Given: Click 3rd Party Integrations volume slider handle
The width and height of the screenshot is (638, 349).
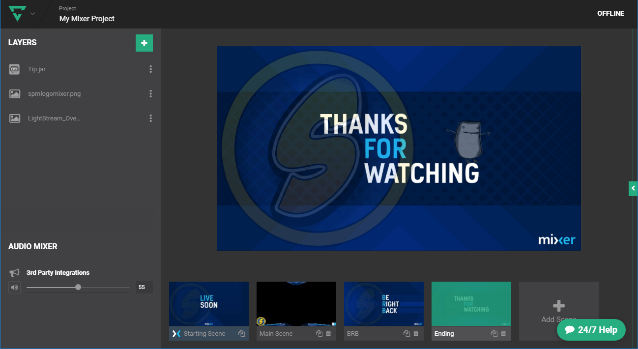Looking at the screenshot, I should point(78,287).
